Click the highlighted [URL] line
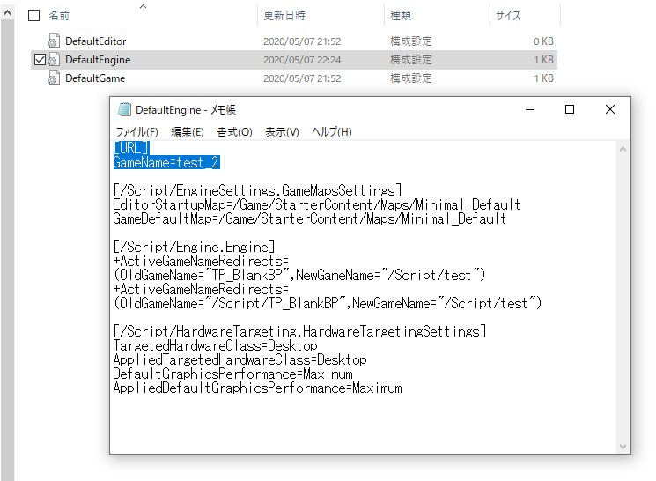Viewport: 656px width, 481px height. (x=131, y=148)
